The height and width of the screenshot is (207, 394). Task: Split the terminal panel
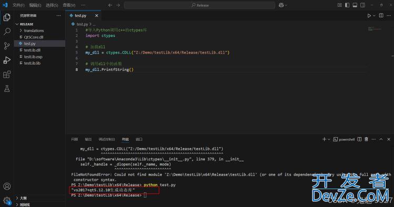359,139
